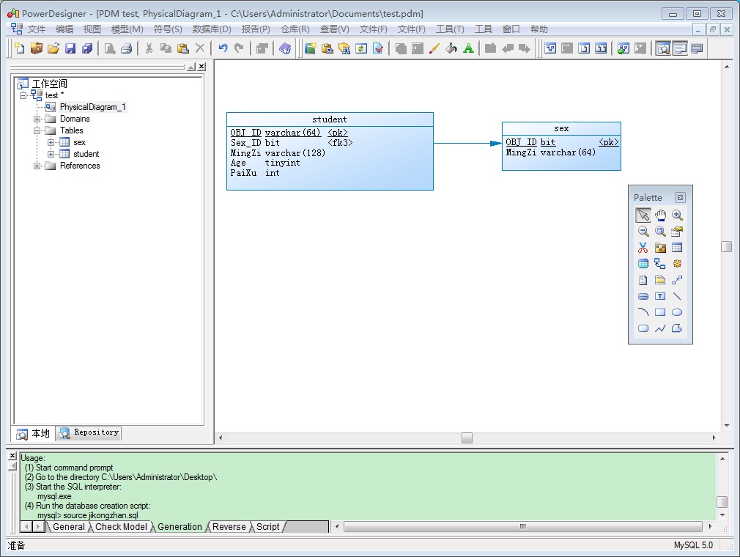Screen dimensions: 740x557
Task: Close the output window pane
Action: (x=12, y=456)
